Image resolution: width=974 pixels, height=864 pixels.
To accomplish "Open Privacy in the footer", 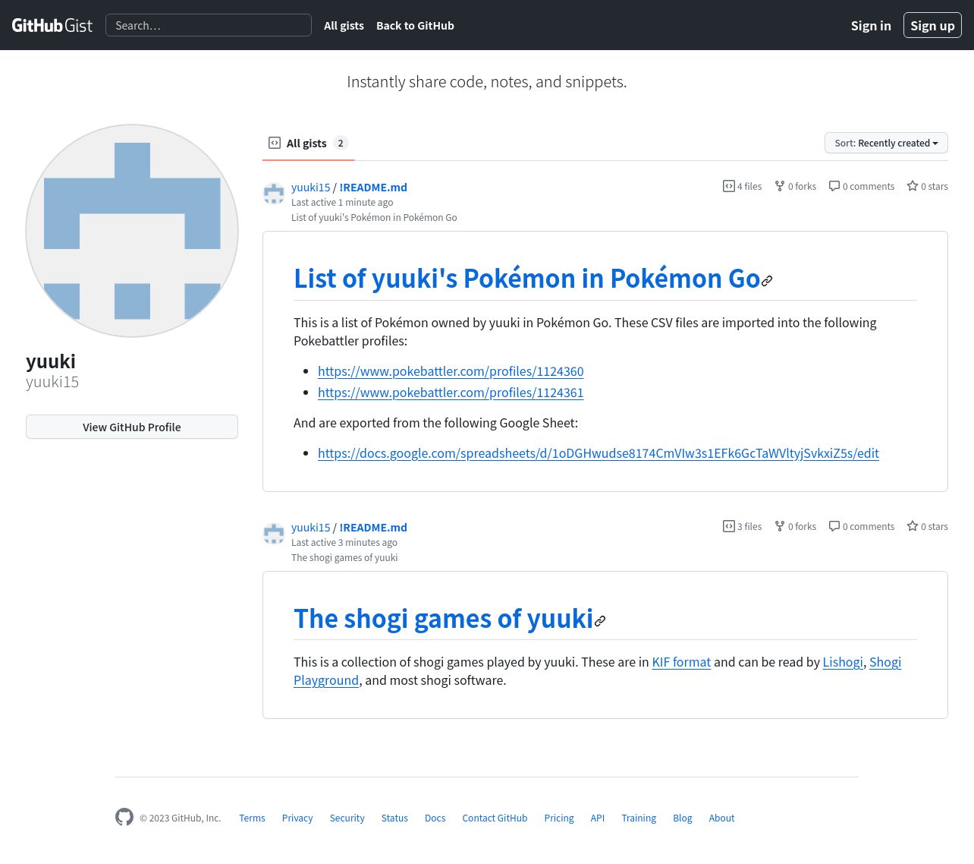I will coord(297,818).
